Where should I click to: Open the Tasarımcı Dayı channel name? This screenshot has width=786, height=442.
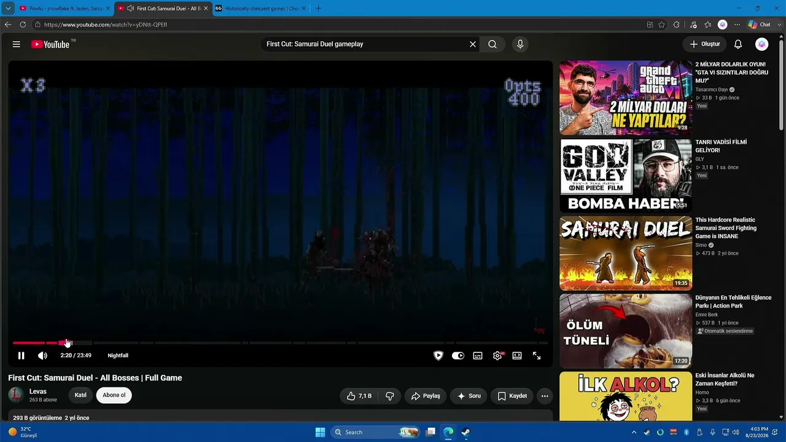point(711,90)
